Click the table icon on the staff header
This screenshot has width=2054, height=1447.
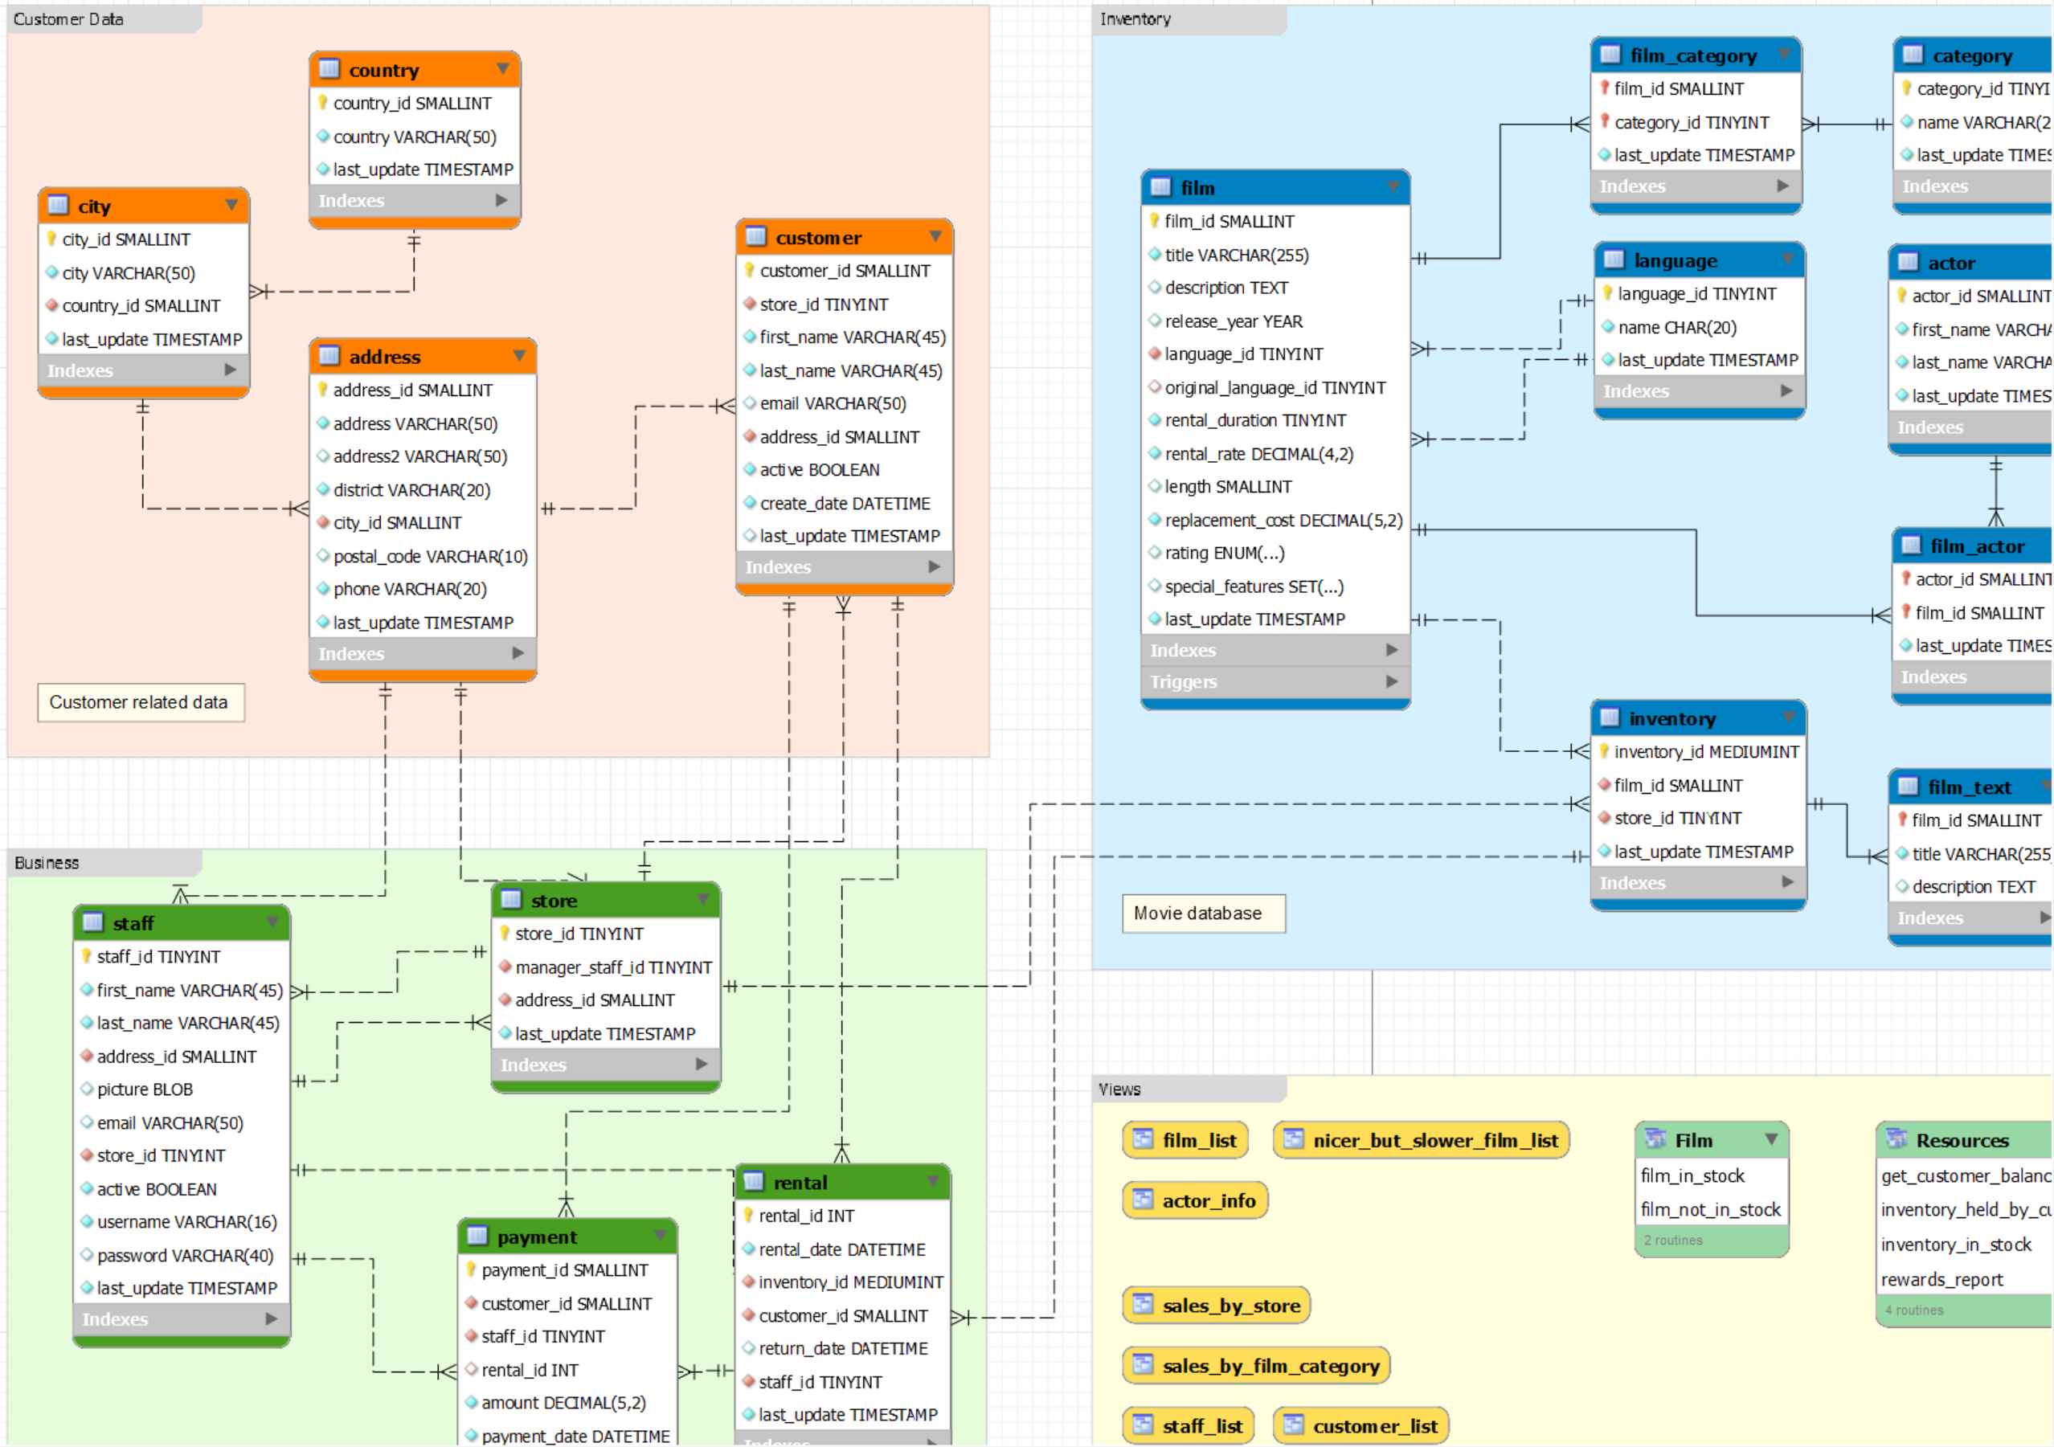point(92,924)
